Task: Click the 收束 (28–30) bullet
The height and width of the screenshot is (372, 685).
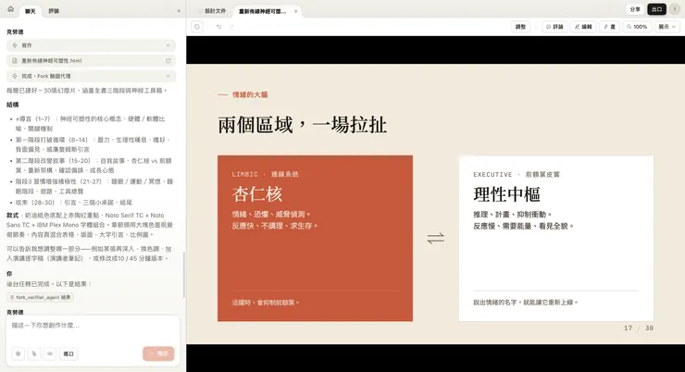Action: (74, 203)
